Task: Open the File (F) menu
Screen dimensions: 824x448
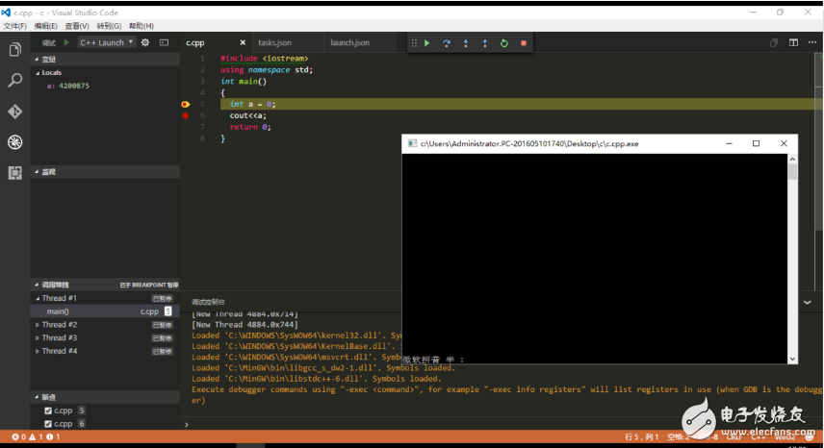Action: (x=15, y=26)
